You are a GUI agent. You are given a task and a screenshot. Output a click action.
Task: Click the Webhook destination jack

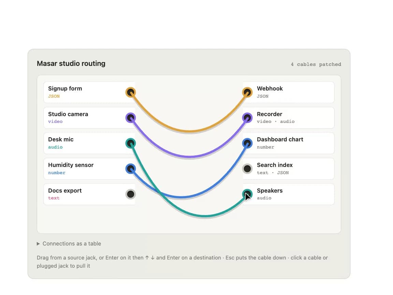tap(247, 92)
